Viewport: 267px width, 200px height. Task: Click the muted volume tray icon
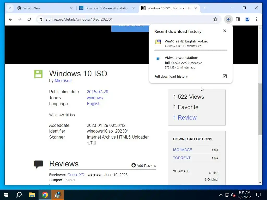point(233,195)
